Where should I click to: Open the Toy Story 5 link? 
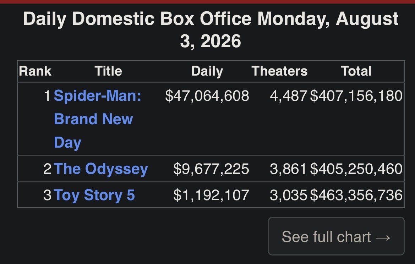click(x=94, y=195)
